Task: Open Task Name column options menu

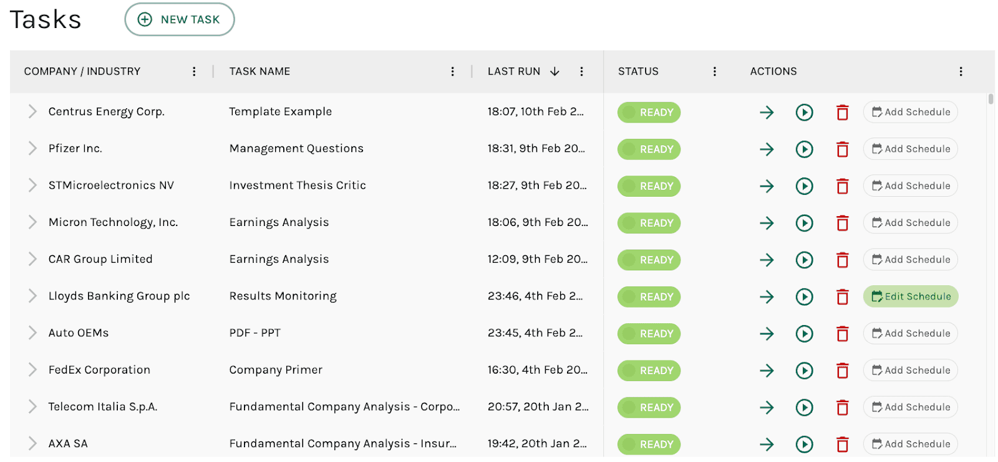Action: [452, 72]
